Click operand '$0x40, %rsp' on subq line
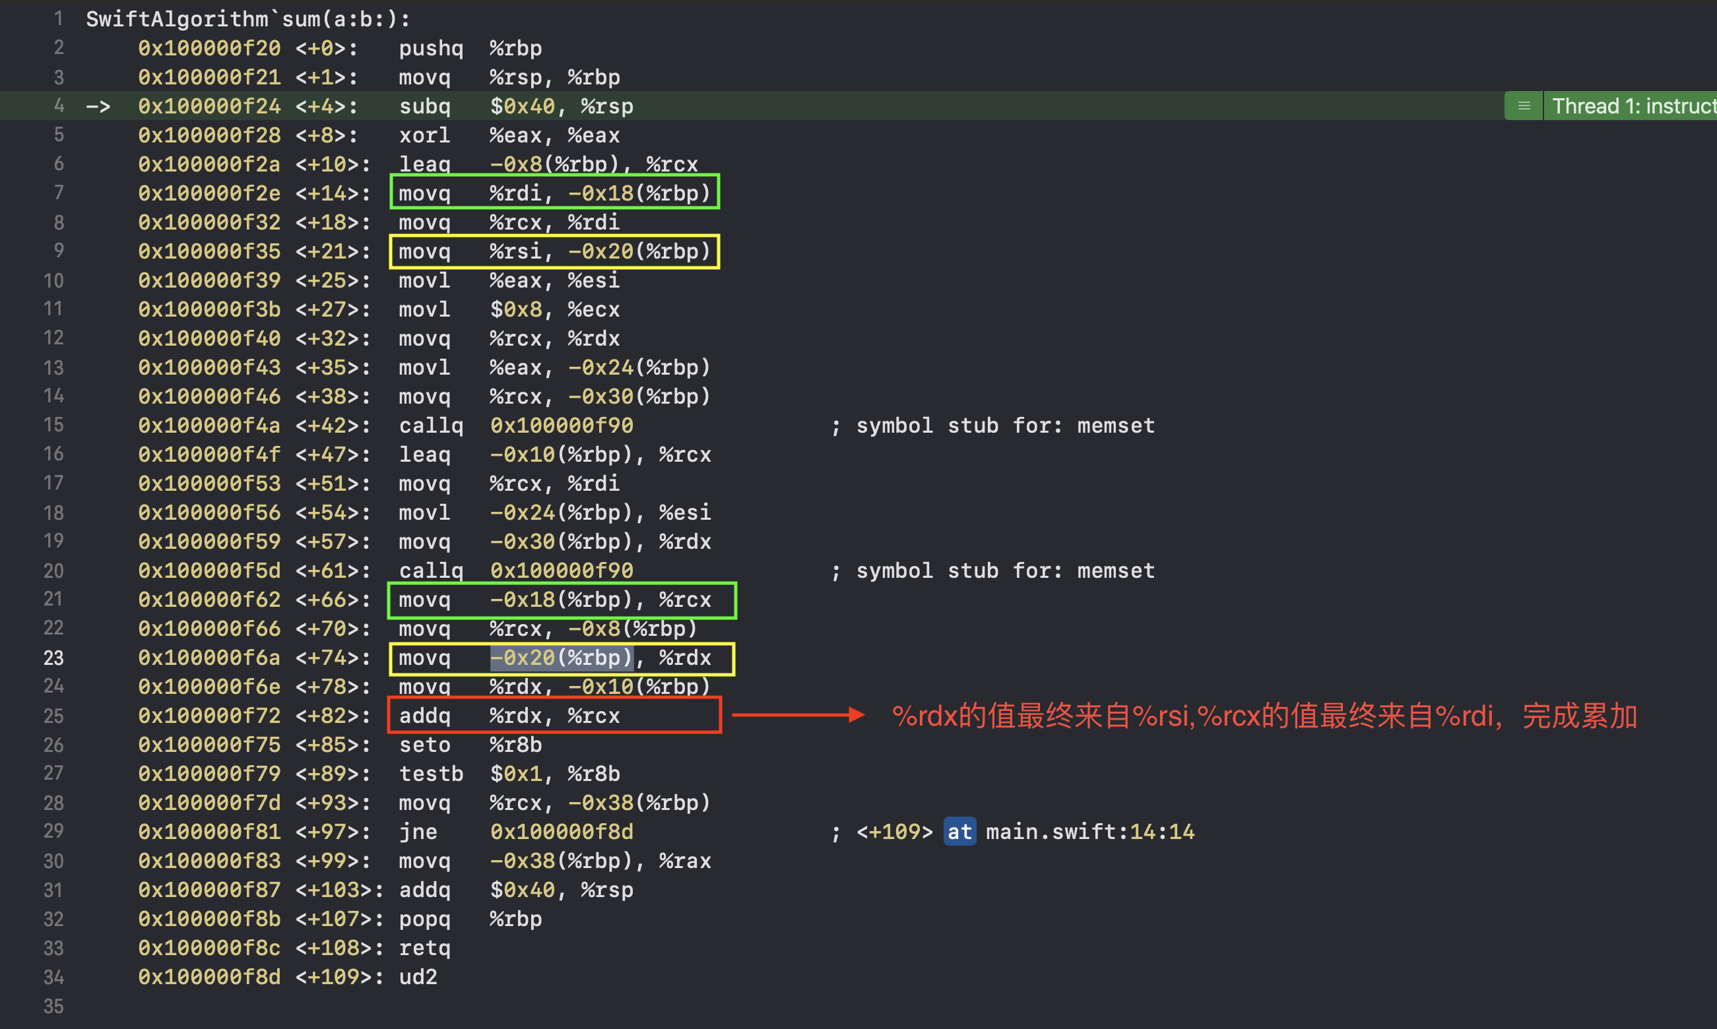This screenshot has width=1717, height=1029. pos(562,106)
